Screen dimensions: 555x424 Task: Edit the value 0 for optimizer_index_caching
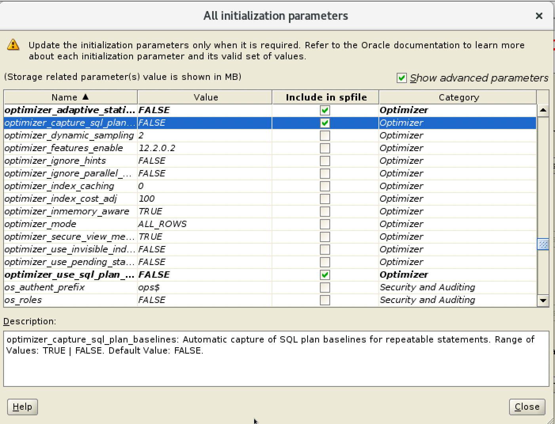(x=205, y=186)
